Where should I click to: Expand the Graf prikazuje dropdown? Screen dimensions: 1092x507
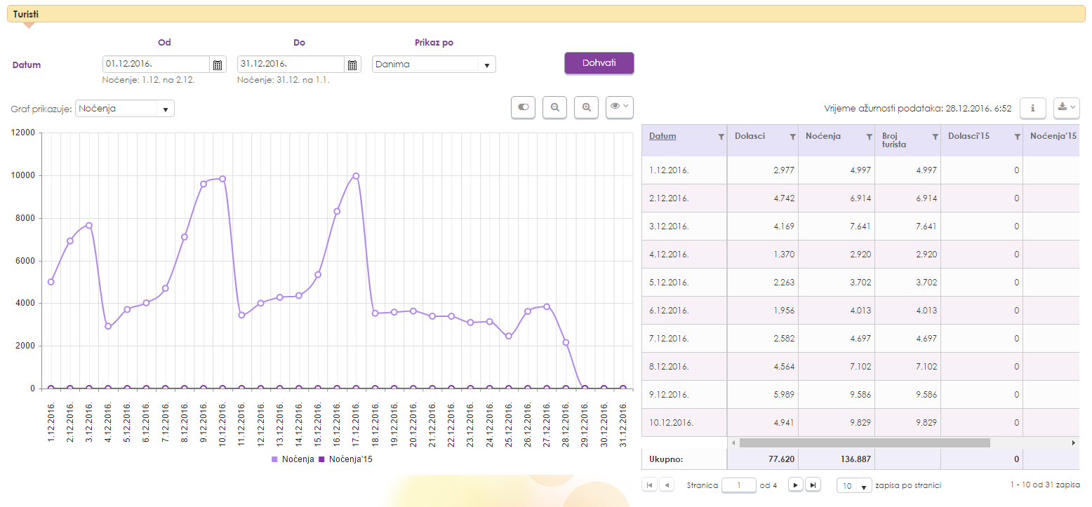point(166,109)
